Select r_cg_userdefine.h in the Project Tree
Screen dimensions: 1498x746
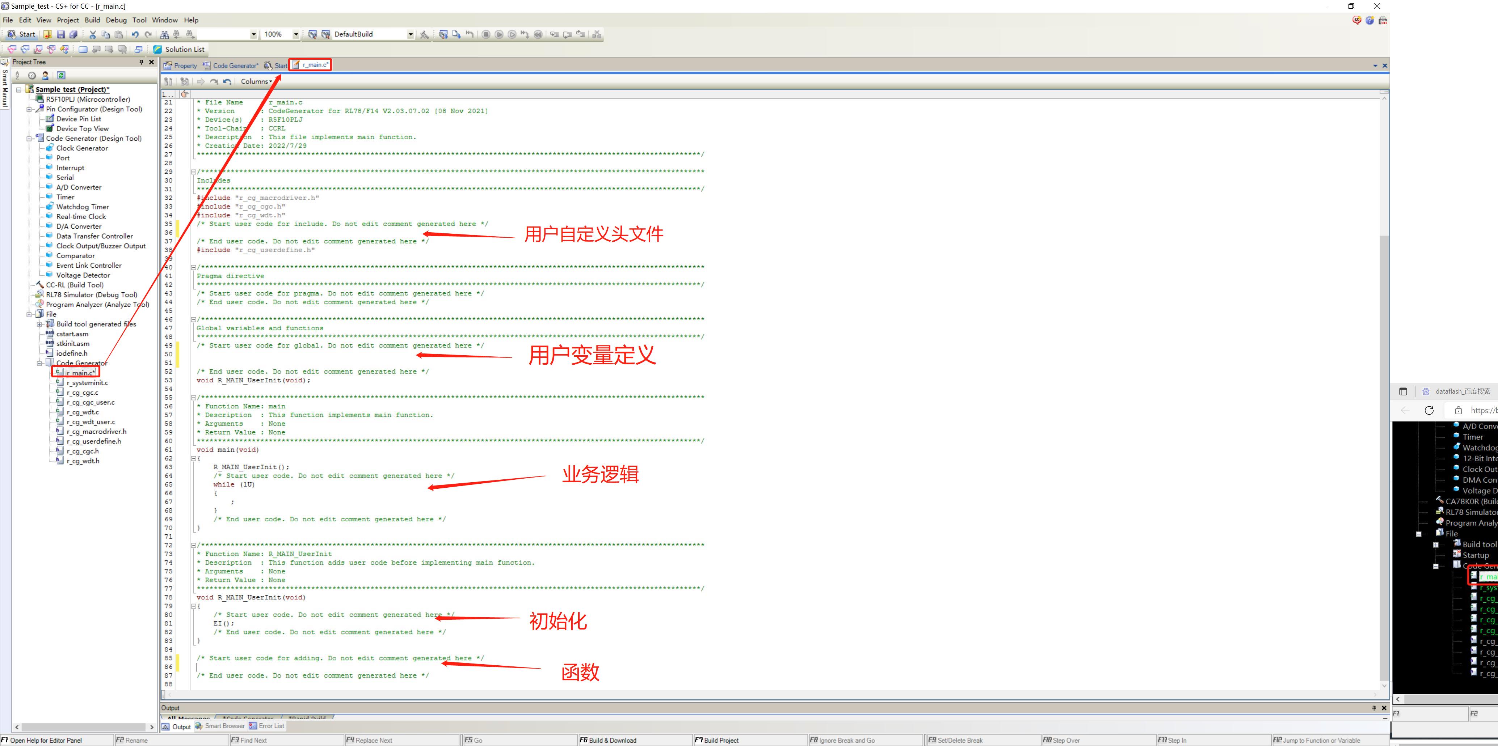[94, 441]
